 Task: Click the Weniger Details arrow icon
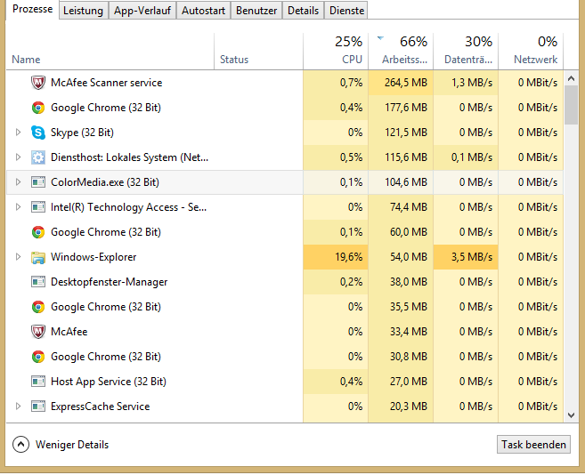tap(20, 445)
